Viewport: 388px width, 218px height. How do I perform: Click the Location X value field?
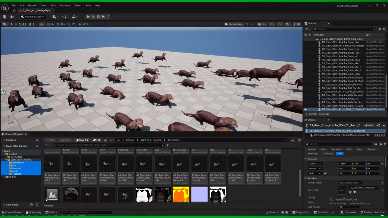[x=345, y=164]
